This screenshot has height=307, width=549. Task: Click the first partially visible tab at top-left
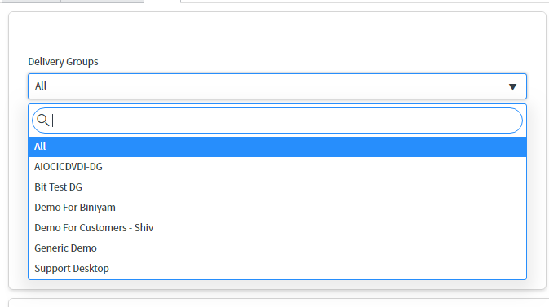[x=30, y=2]
